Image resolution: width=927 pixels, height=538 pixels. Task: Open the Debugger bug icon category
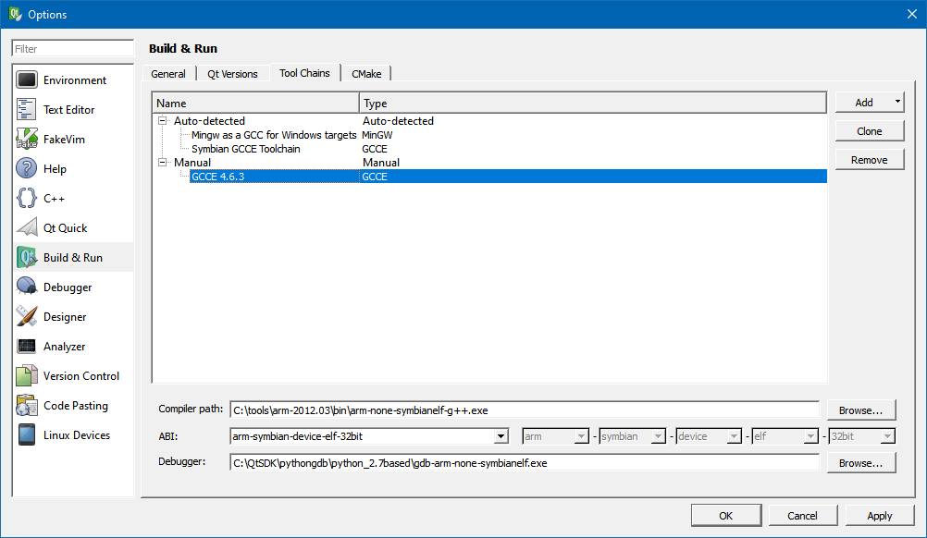pos(27,287)
